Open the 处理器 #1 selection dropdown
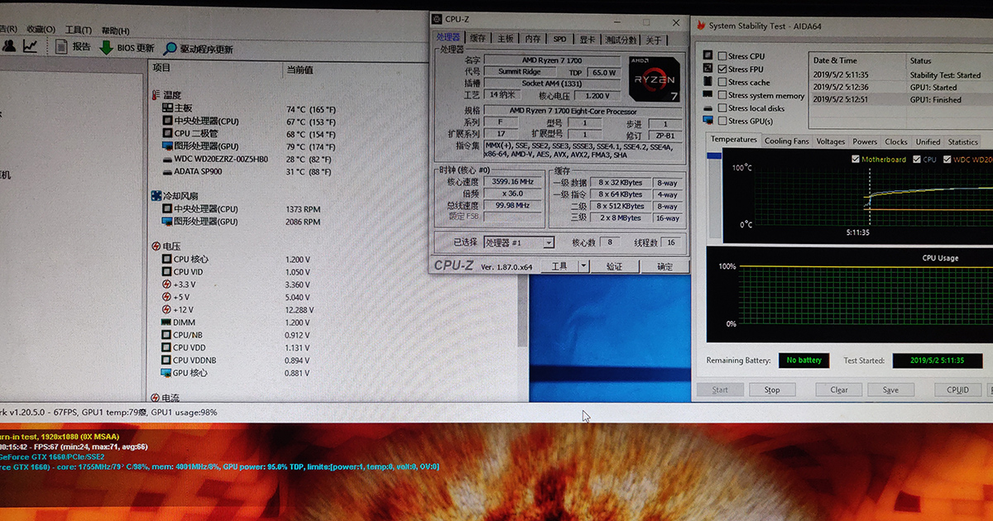This screenshot has width=993, height=521. 548,243
